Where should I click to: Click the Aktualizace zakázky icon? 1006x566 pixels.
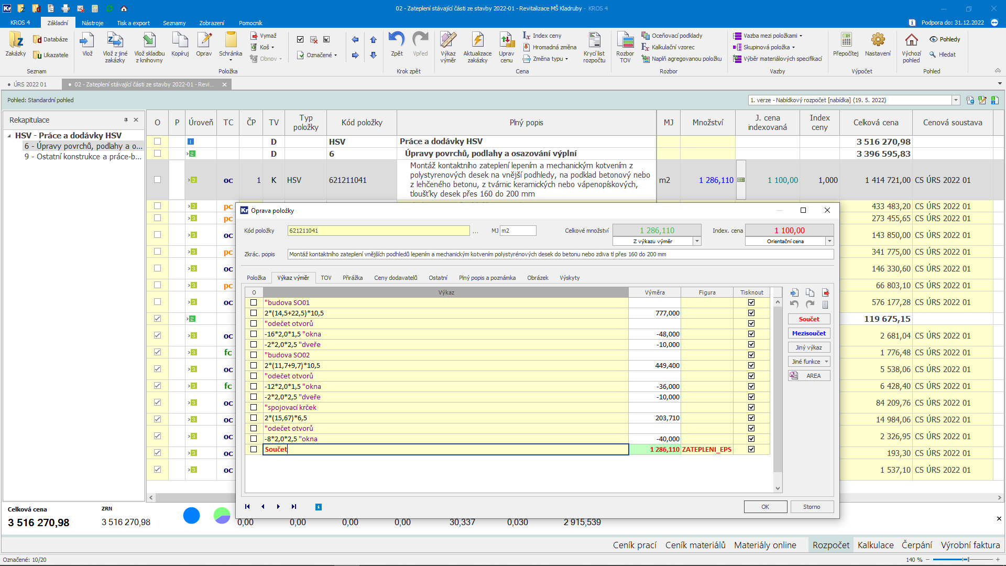tap(477, 40)
